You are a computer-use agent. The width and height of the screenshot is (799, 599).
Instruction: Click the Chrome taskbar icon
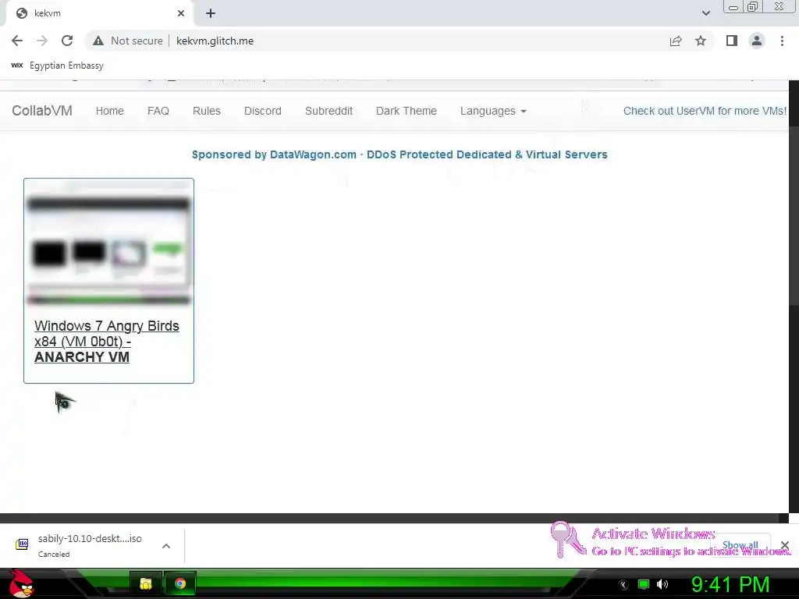point(180,583)
